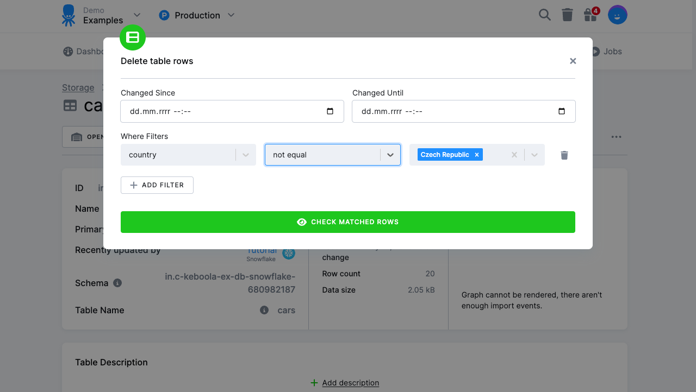Click the green table icon above the dialog
The image size is (696, 392).
133,37
